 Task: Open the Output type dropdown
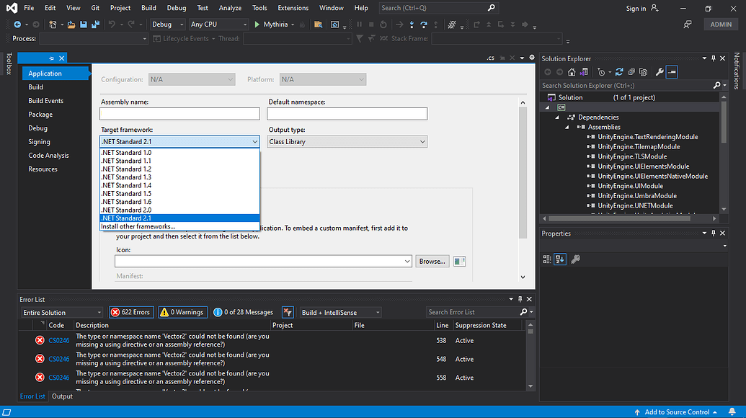tap(347, 142)
